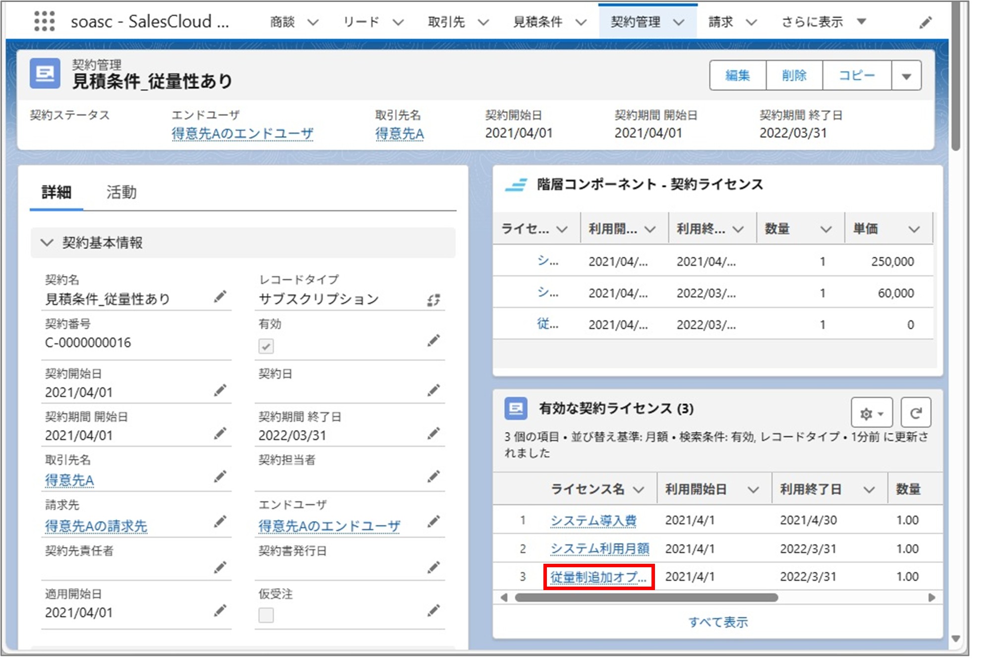Enable the 仮受注 checkbox
This screenshot has height=659, width=1005.
[x=266, y=615]
